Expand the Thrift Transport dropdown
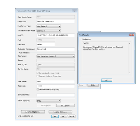The image size is (140, 126). [x=49, y=101]
